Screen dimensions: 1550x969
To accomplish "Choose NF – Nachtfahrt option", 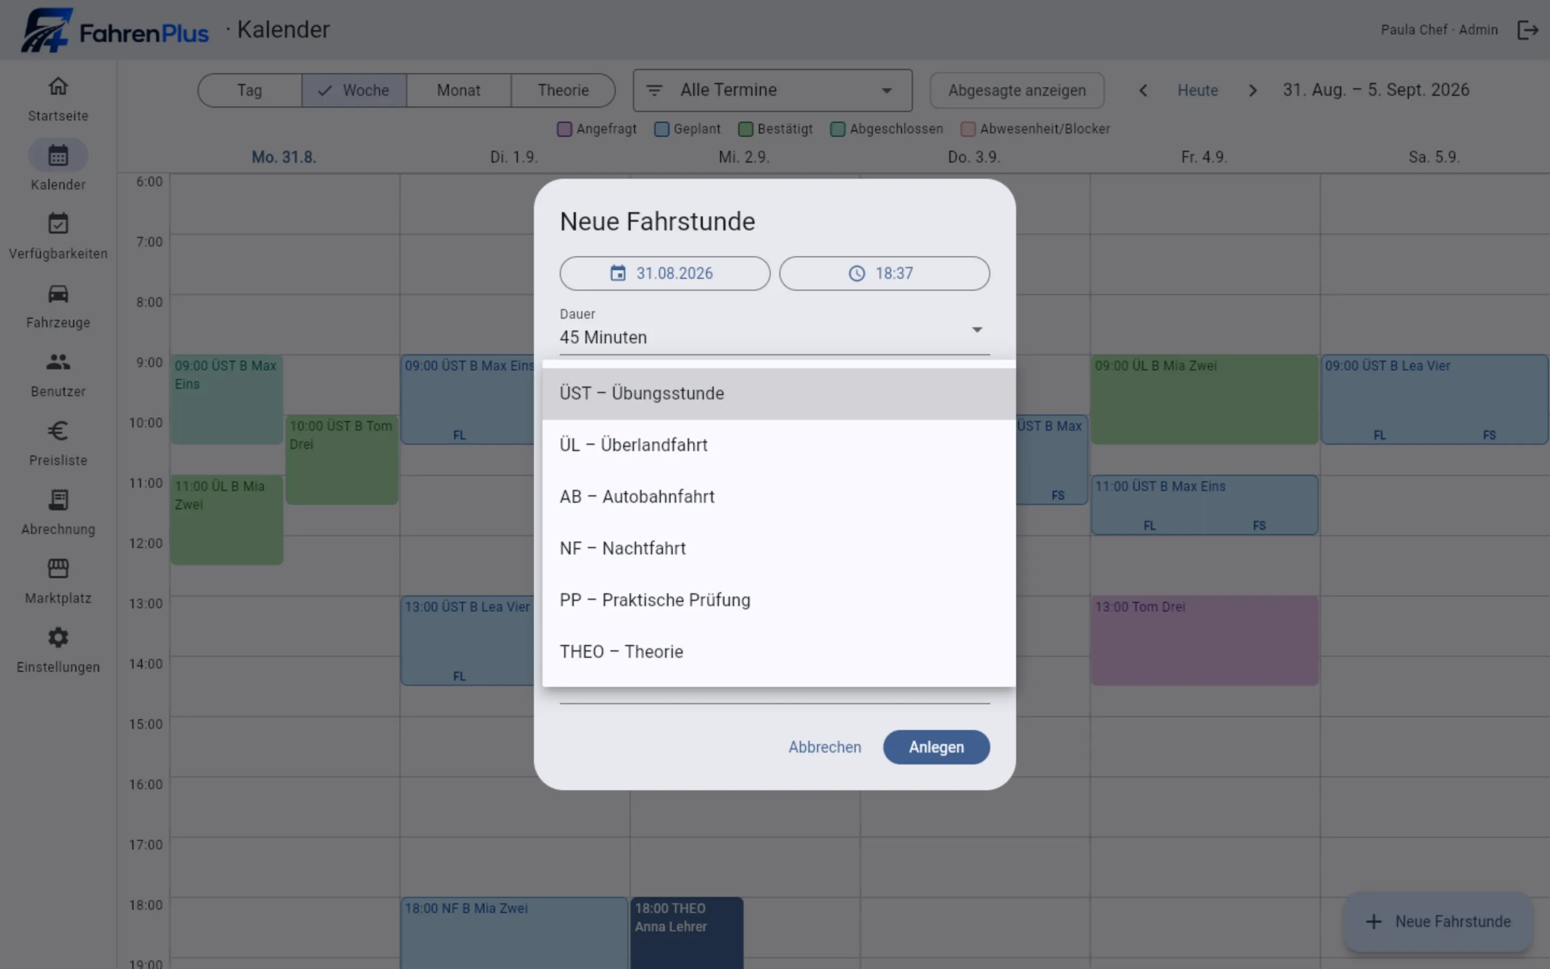I will [x=779, y=549].
